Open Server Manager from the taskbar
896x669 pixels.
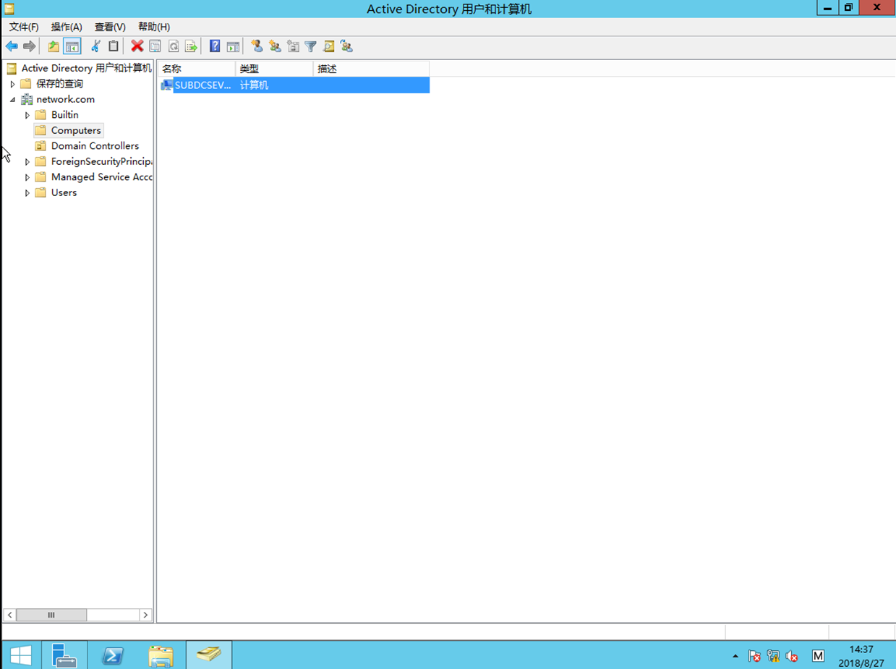(x=64, y=655)
